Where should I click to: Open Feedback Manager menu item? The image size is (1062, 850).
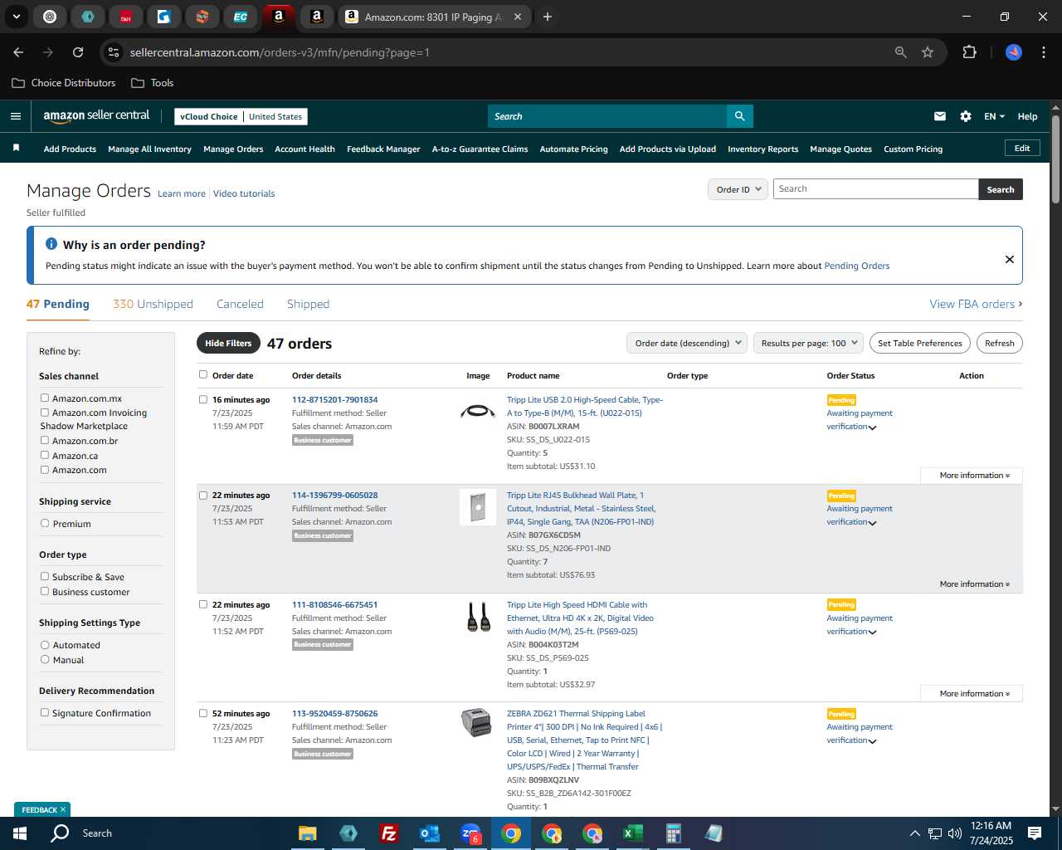[x=383, y=149]
